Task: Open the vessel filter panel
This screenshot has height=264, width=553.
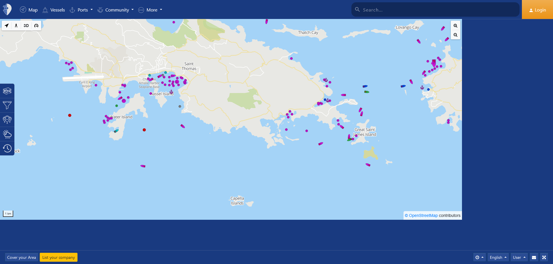Action: [x=7, y=105]
